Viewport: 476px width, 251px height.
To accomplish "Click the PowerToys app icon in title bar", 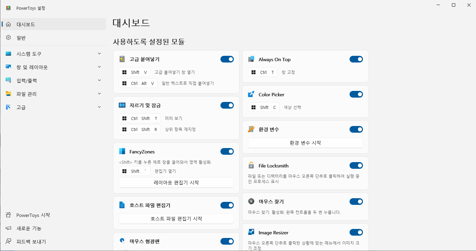I will [8, 8].
